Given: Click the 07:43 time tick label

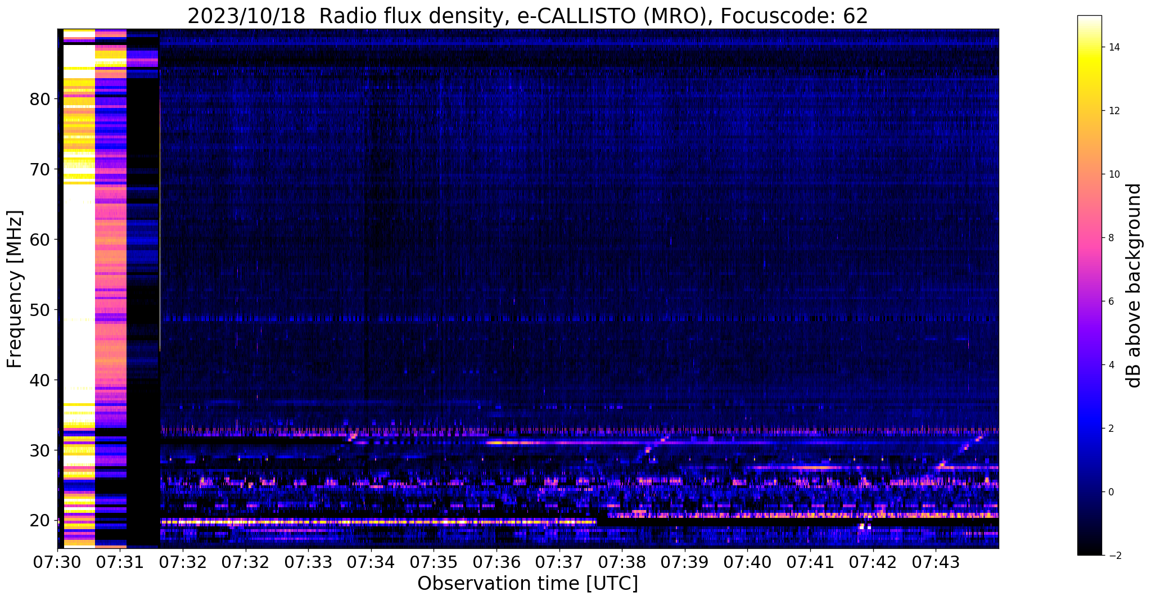Looking at the screenshot, I should [935, 562].
